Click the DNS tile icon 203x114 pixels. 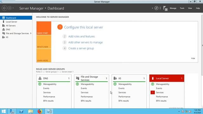pos(40,78)
